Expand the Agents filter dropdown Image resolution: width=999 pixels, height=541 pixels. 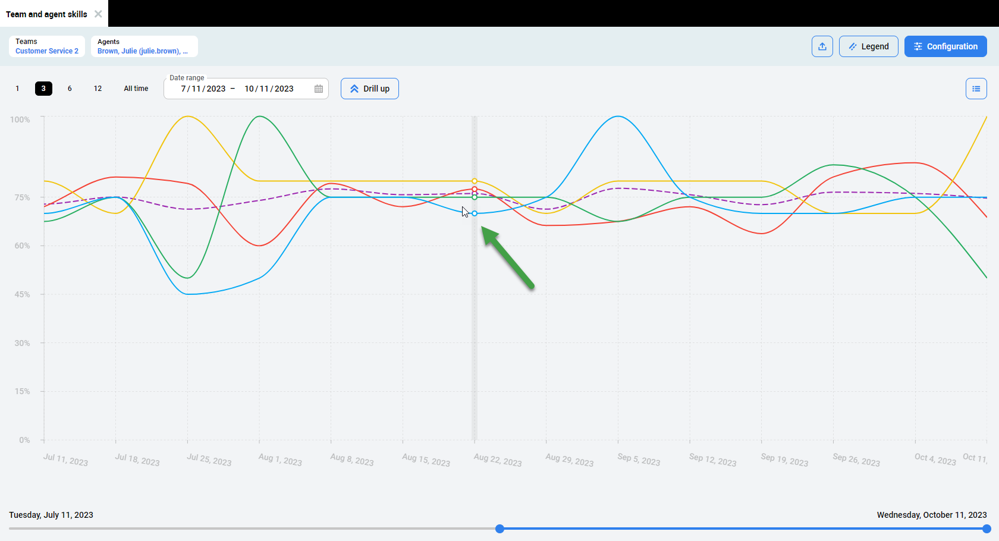[144, 46]
